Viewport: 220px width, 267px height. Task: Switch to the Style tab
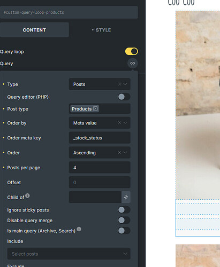[101, 30]
